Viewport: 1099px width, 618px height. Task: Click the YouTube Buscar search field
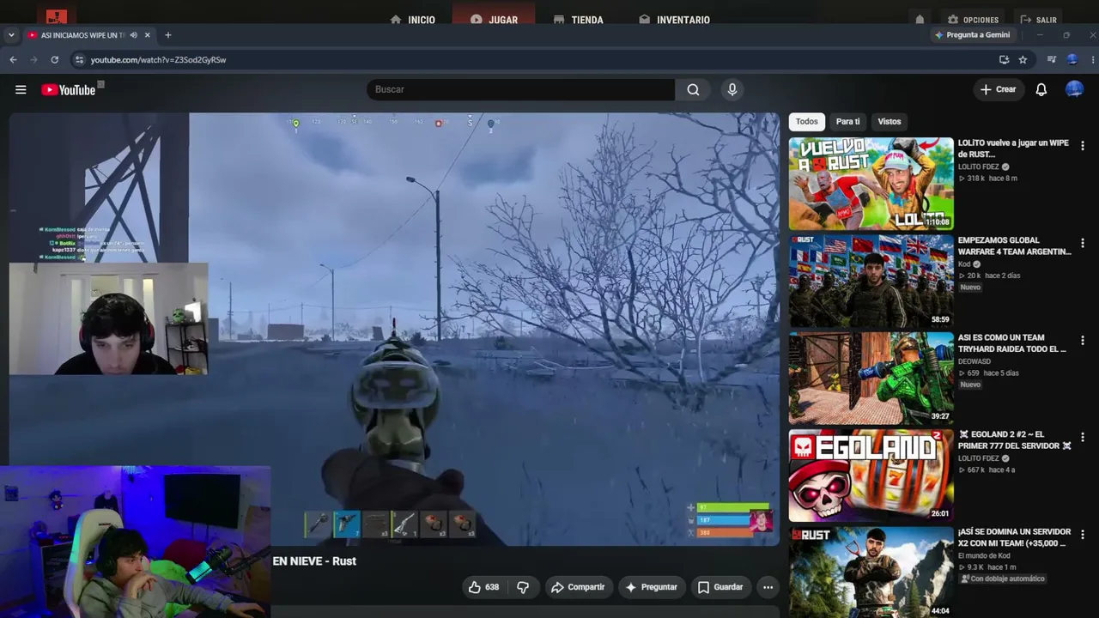point(520,89)
